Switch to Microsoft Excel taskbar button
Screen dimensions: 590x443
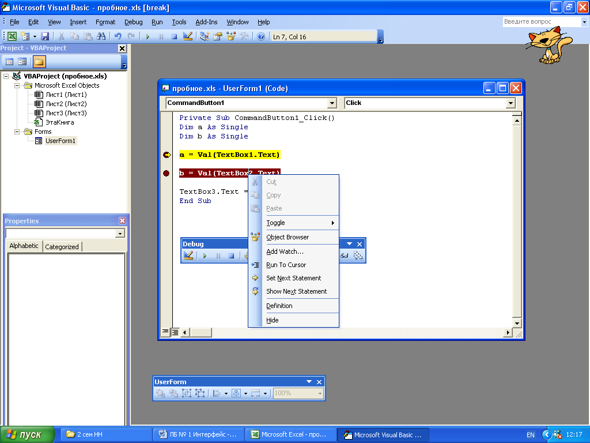point(290,435)
